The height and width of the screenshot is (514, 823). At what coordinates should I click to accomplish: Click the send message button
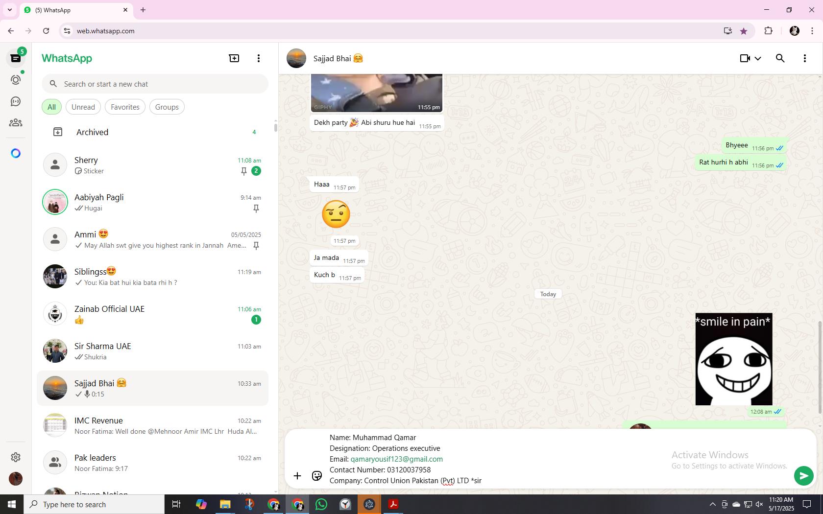pyautogui.click(x=804, y=476)
